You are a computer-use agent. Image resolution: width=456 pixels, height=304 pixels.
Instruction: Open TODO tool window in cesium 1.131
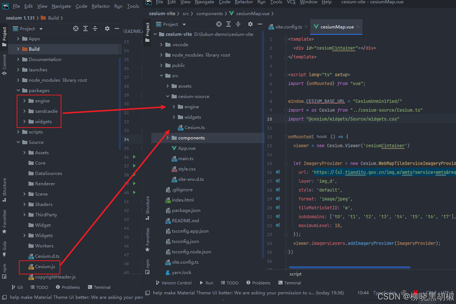[x=39, y=287]
